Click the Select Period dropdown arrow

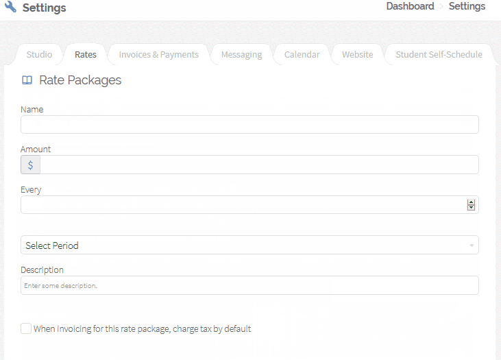[x=472, y=245]
